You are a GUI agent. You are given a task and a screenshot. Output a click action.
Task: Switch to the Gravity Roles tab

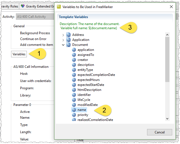[x=9, y=6]
